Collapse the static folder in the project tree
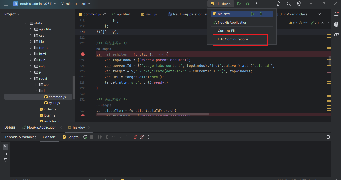 26,23
